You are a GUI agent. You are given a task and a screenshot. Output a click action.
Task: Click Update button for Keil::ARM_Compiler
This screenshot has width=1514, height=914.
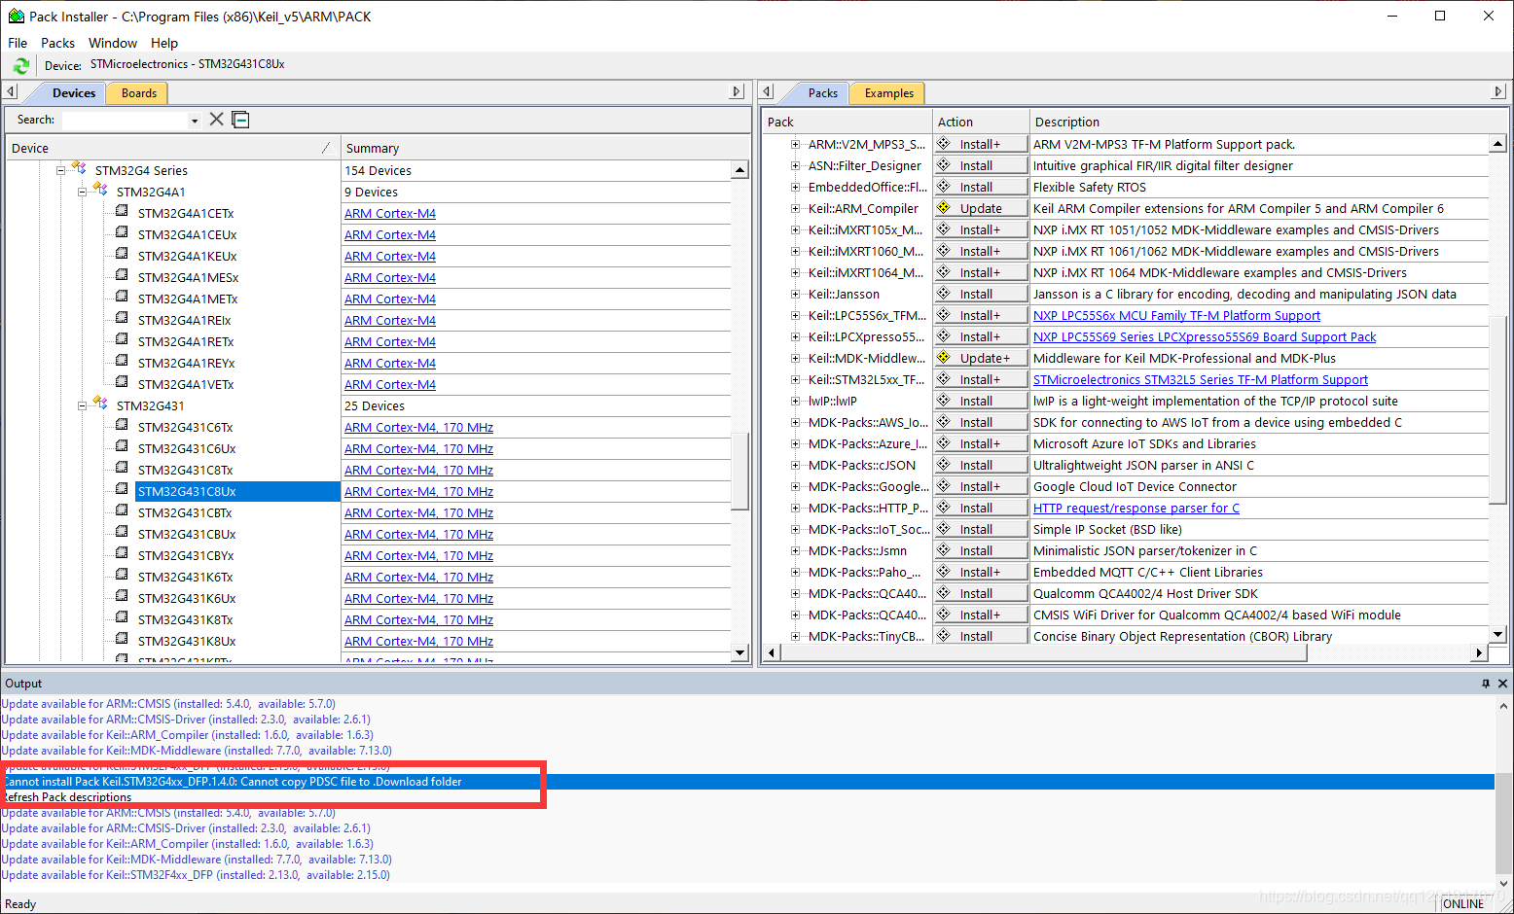tap(981, 208)
